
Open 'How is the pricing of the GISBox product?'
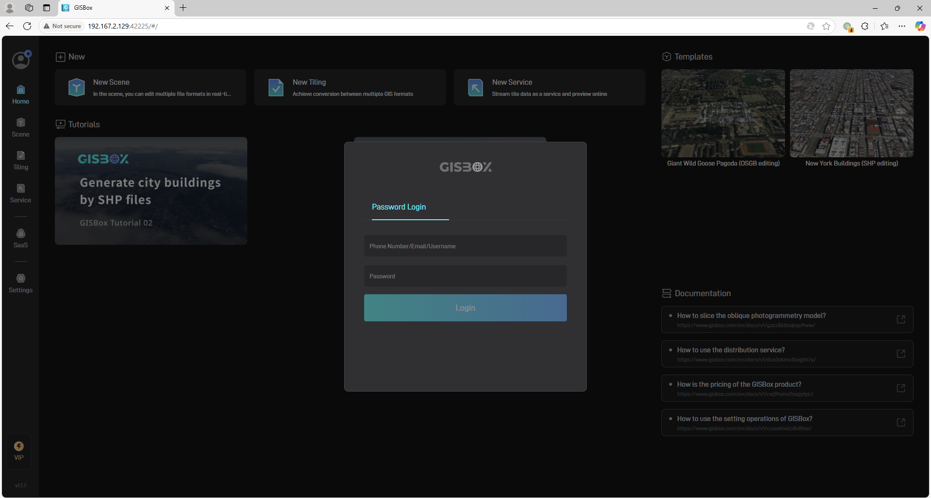[787, 388]
